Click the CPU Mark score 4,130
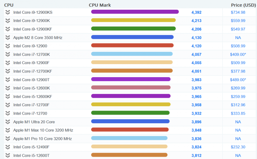Viewport: 257px width, 159px height. pos(196,37)
